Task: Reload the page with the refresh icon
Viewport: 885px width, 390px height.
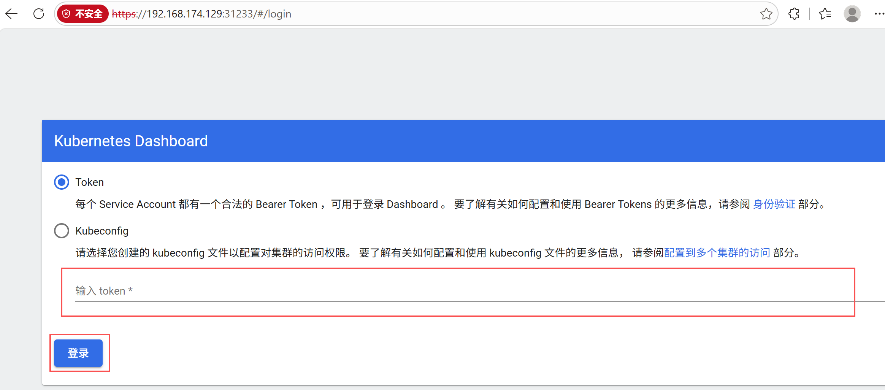Action: tap(39, 14)
